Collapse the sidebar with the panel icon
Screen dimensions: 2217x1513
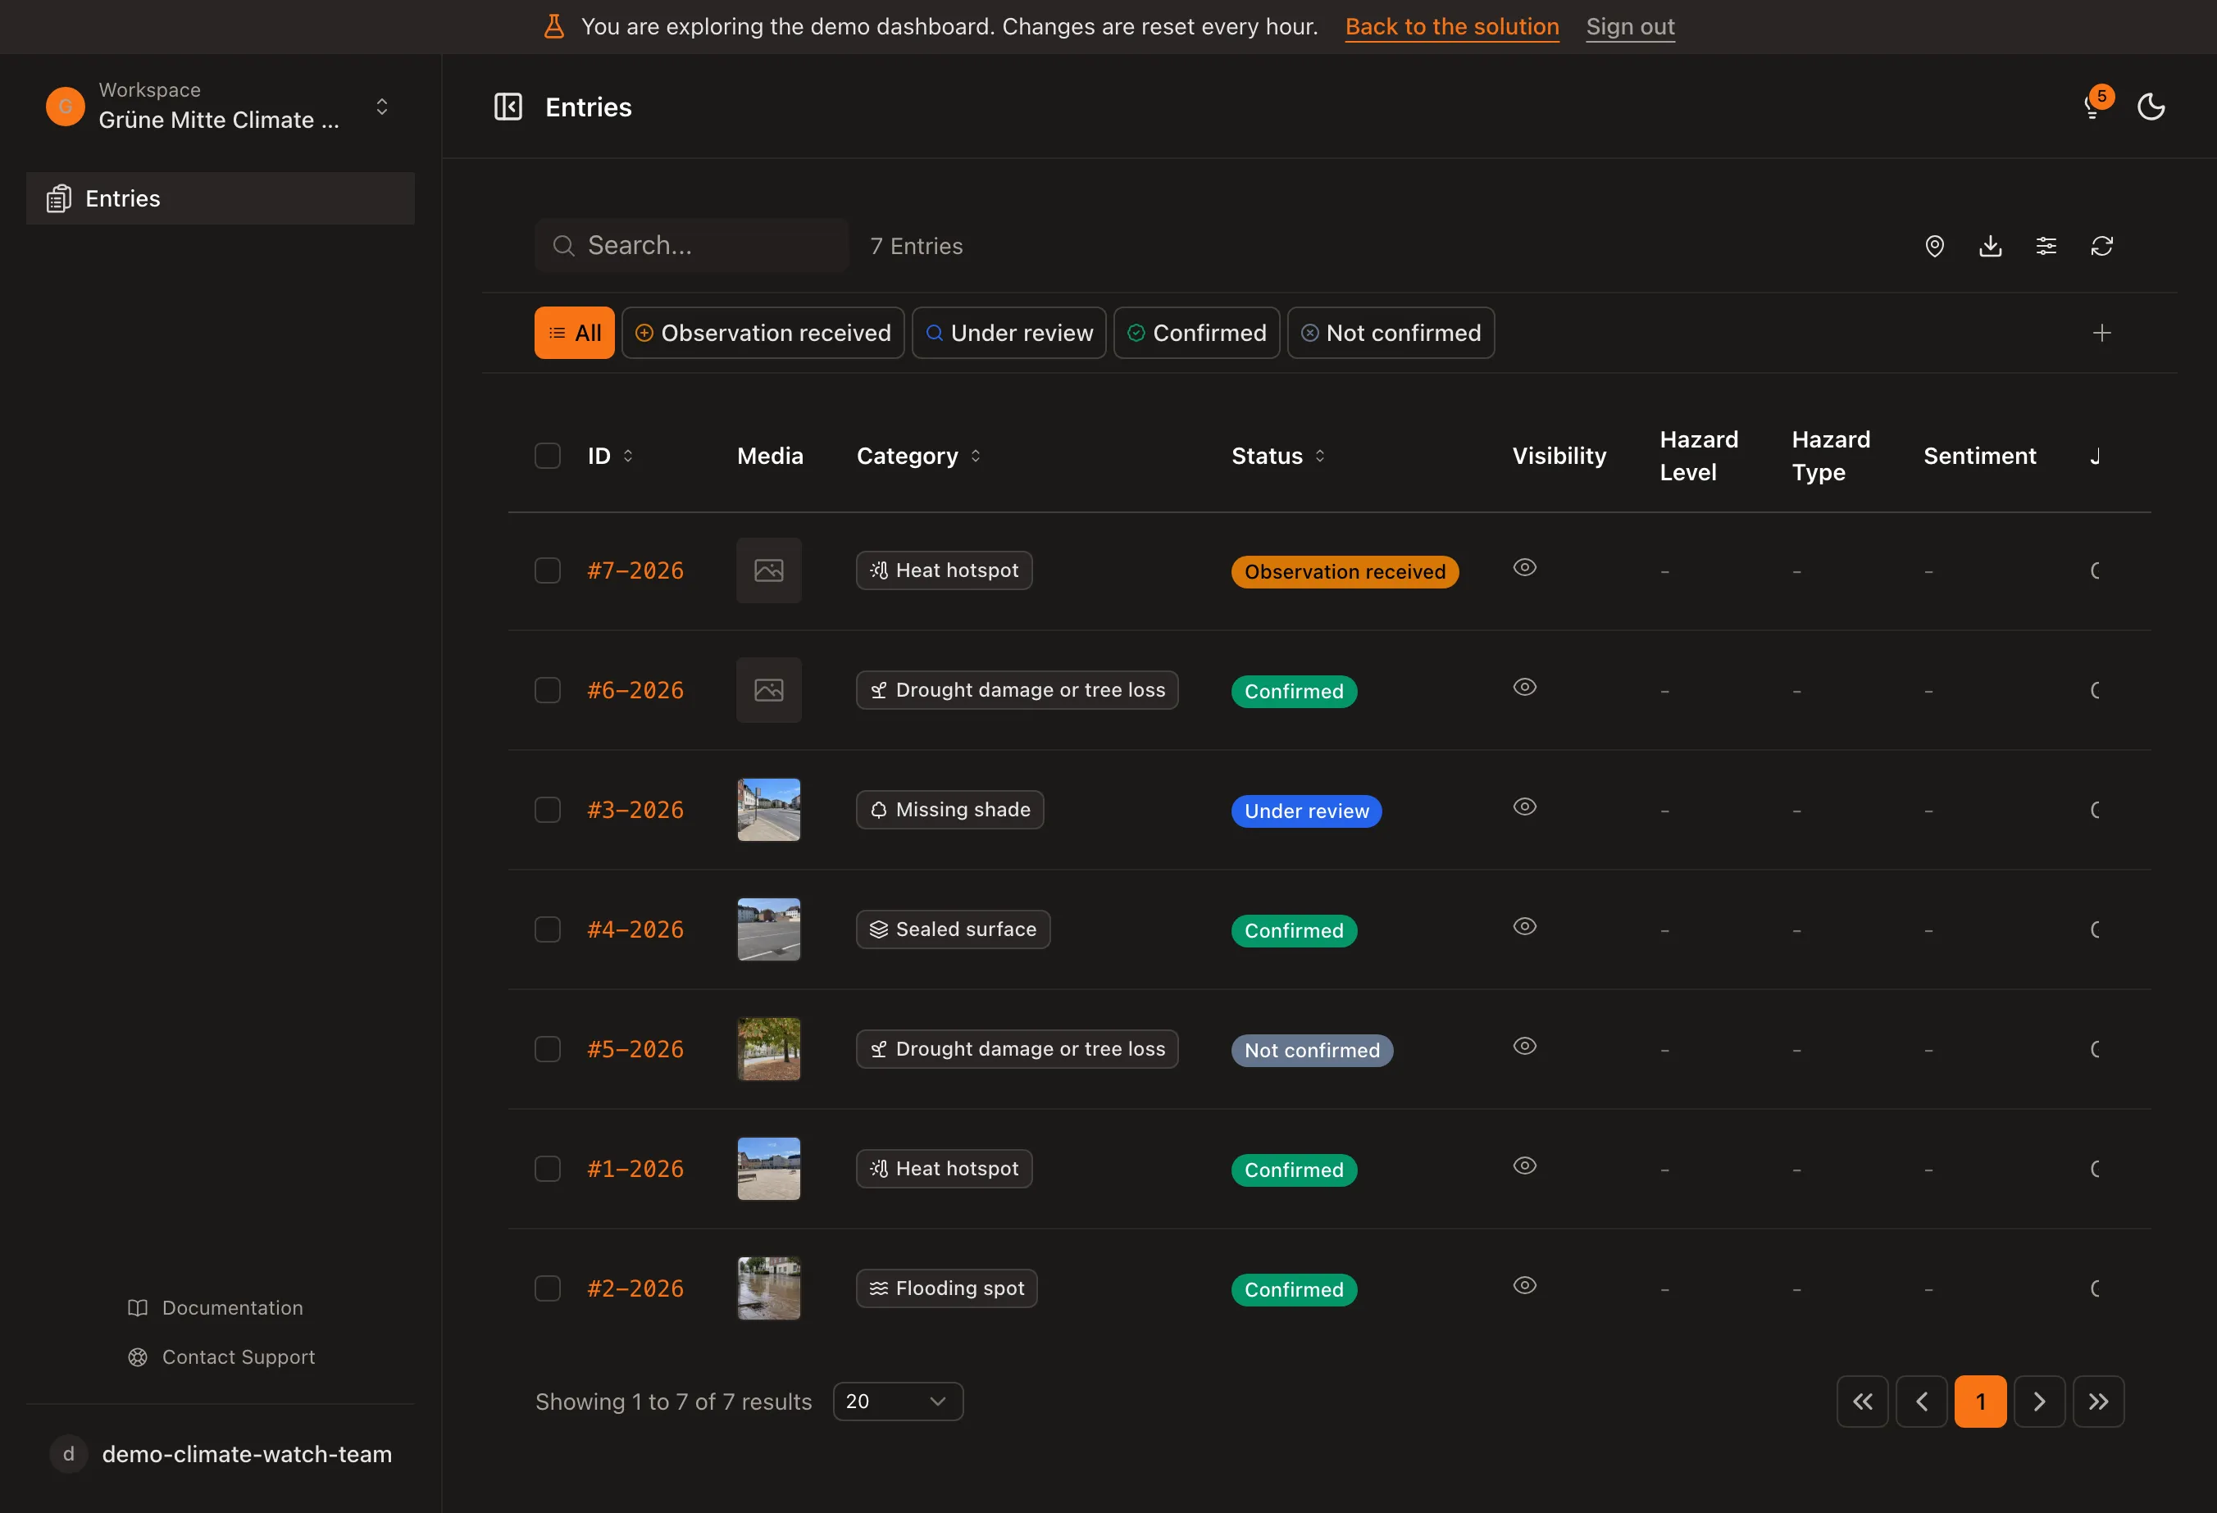(508, 107)
